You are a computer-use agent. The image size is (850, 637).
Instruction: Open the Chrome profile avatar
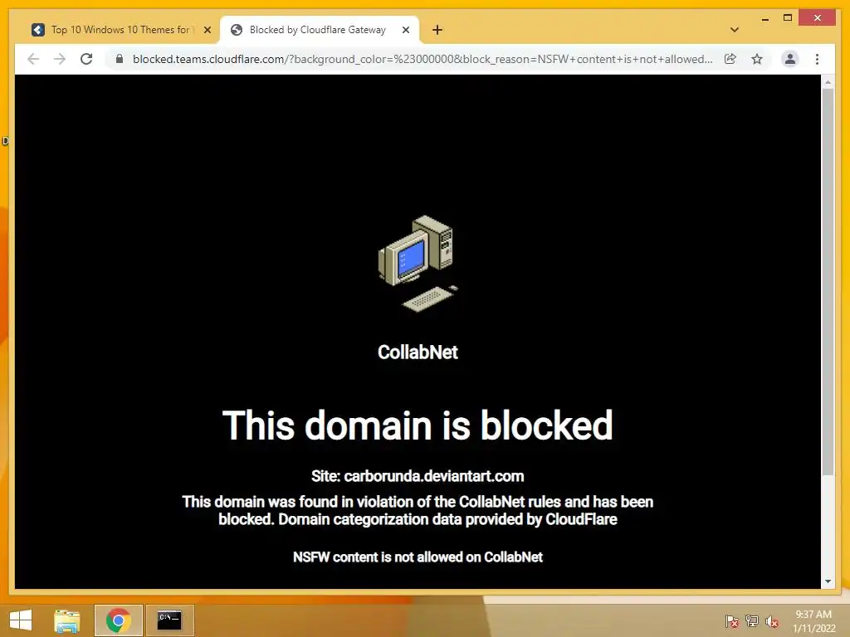coord(790,59)
